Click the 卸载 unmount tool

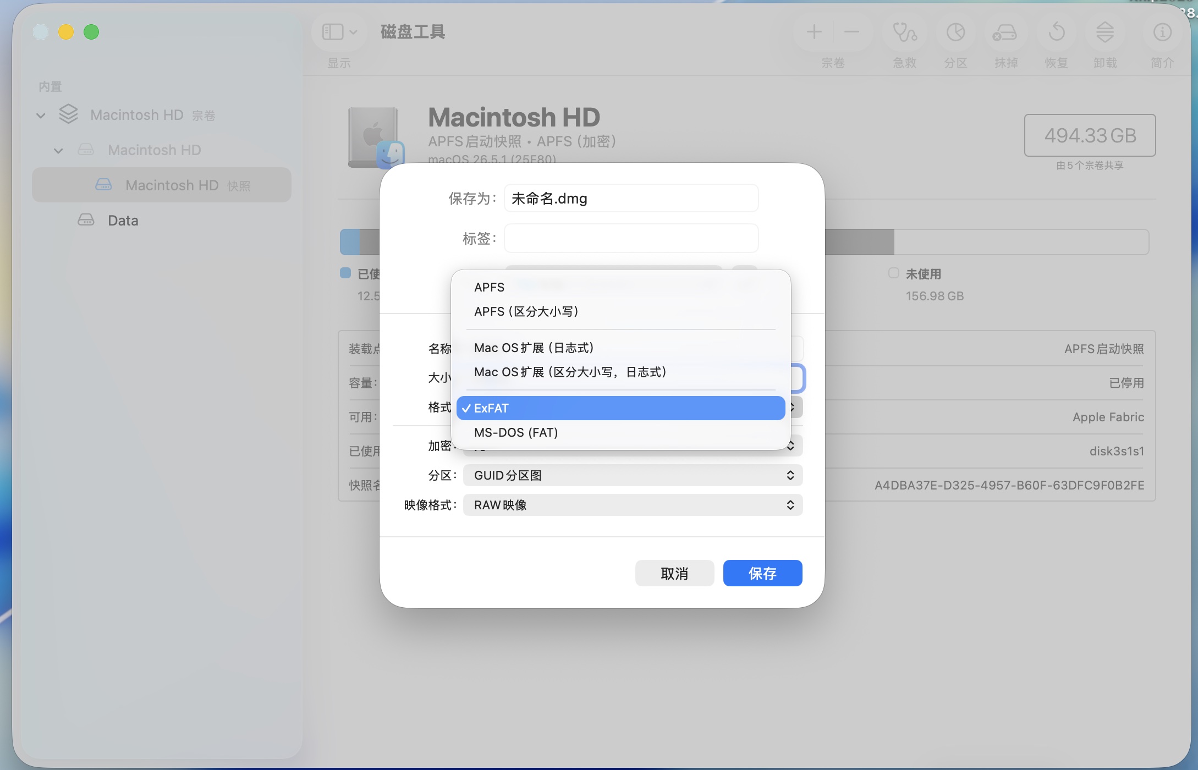[1105, 32]
